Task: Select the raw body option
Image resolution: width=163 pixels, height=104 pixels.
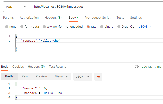Action: [91, 27]
